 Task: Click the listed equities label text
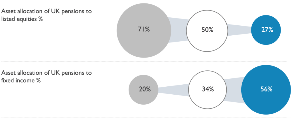pos(46,15)
